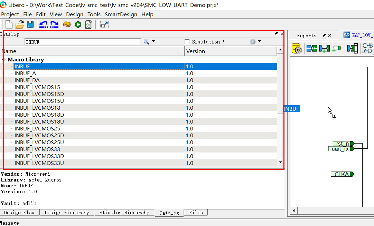Switch to the Files tab
The width and height of the screenshot is (374, 226).
click(x=195, y=213)
